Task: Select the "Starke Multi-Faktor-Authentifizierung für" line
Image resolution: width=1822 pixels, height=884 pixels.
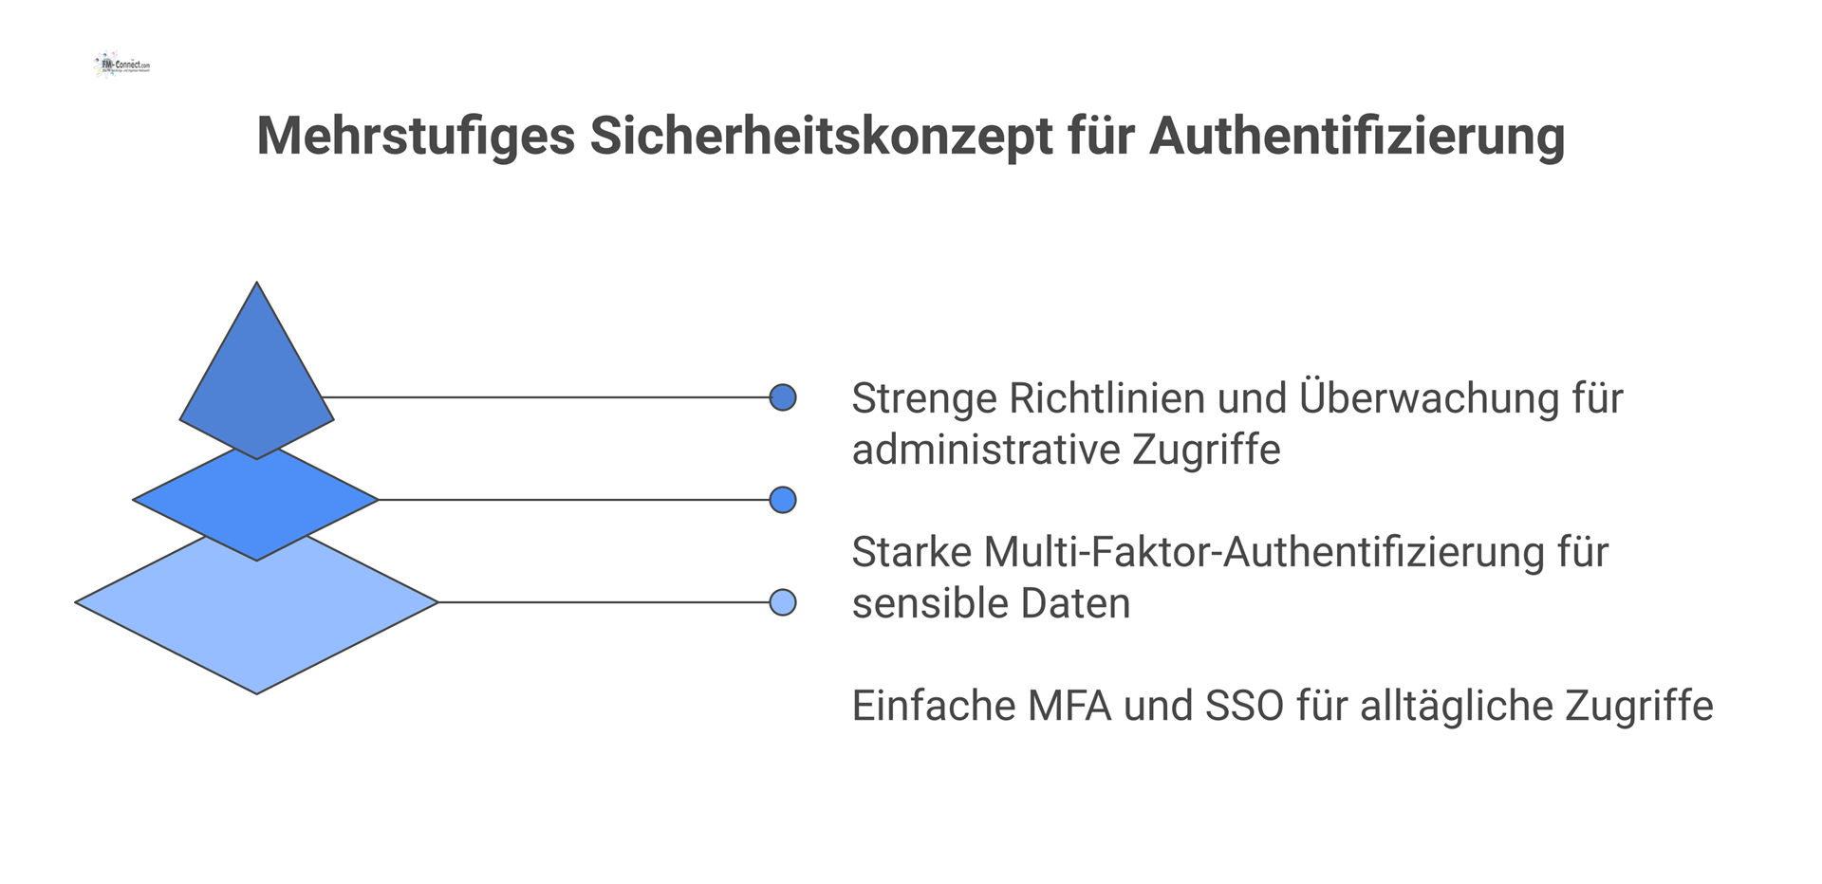Action: coord(1230,552)
